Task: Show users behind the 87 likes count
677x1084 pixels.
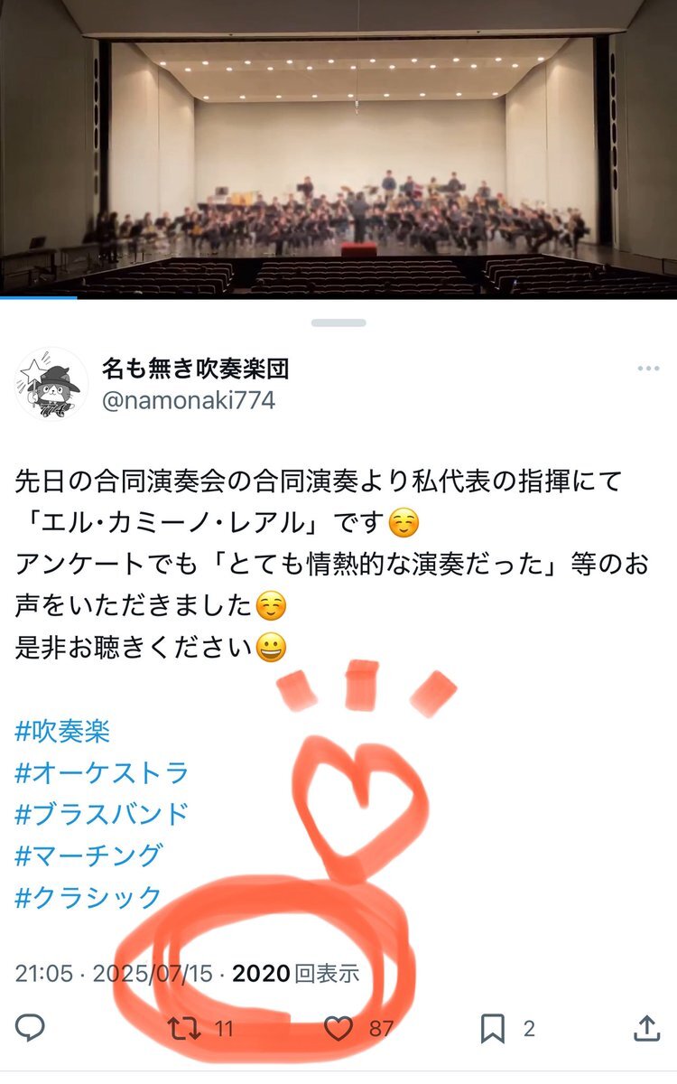Action: [x=381, y=1028]
